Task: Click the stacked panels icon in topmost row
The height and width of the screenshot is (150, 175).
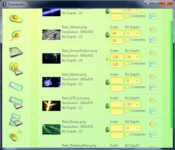Action: [153, 16]
